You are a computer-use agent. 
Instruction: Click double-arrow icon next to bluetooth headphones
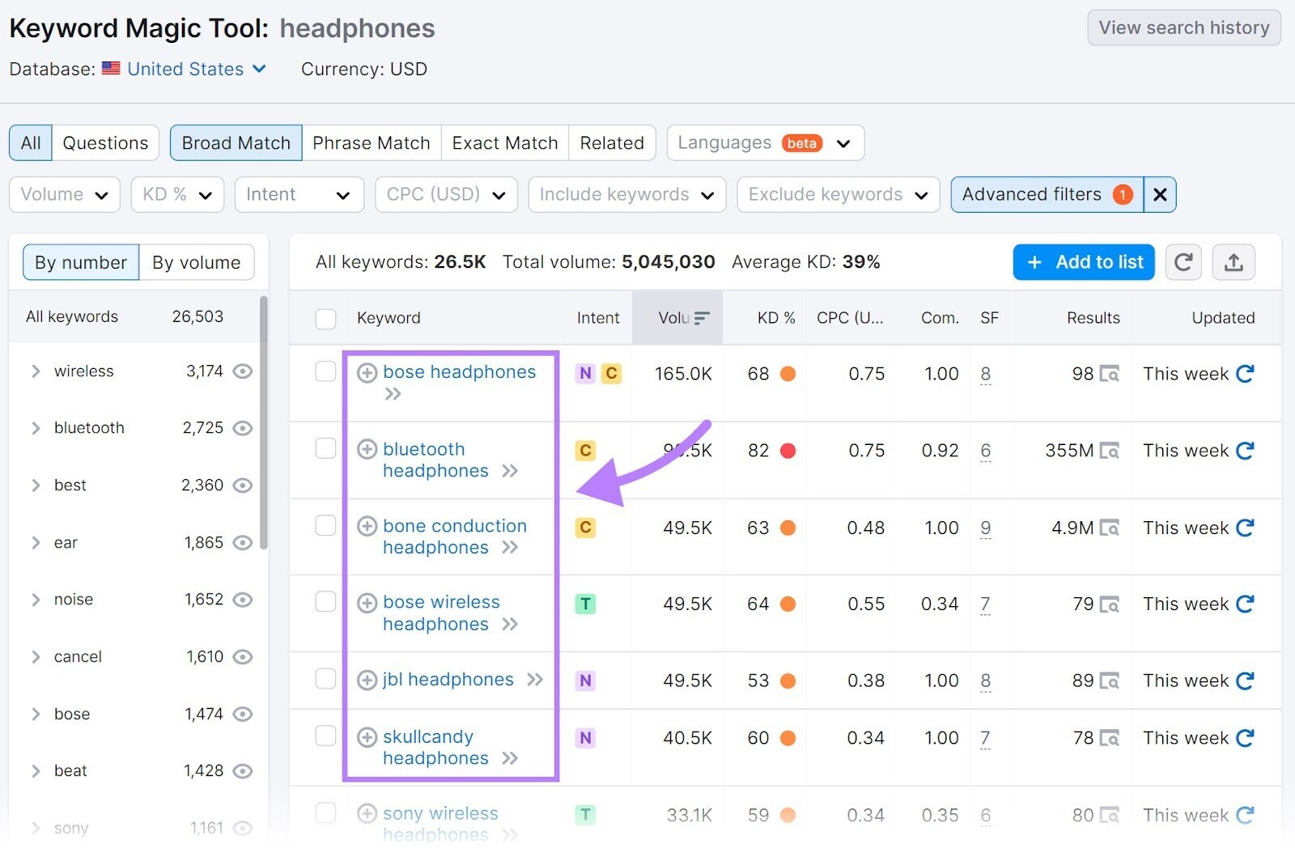tap(510, 471)
